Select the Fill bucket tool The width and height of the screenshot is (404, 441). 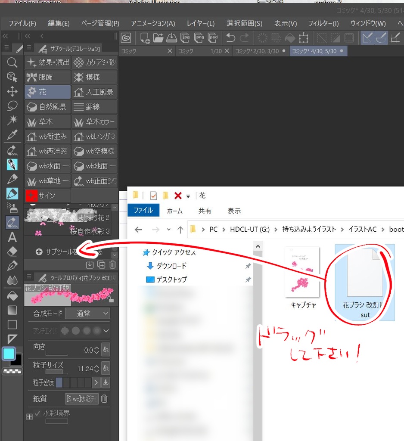point(12,295)
